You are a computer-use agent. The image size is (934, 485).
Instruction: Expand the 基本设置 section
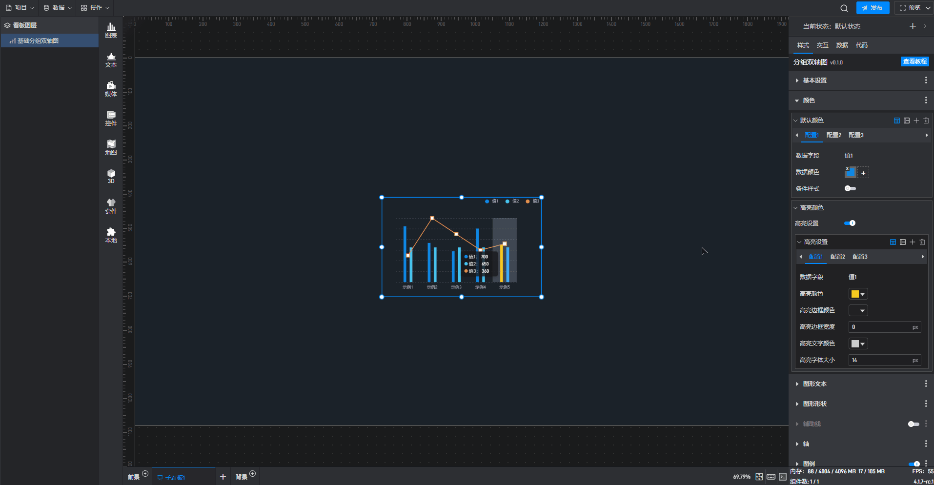(814, 81)
